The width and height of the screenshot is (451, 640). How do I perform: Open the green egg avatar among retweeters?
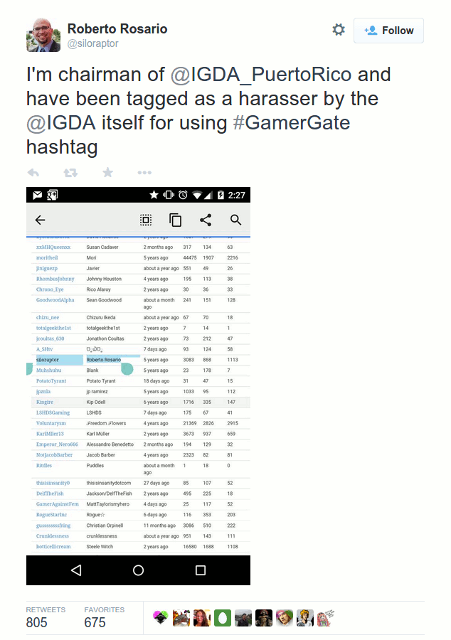tap(223, 618)
